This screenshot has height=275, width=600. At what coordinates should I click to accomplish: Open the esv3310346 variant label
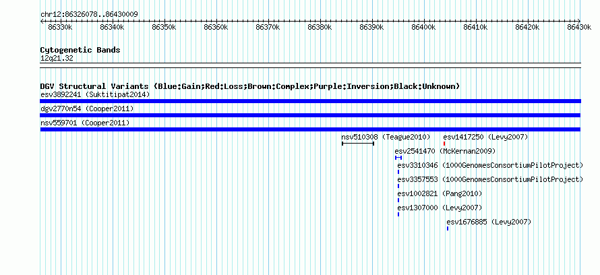click(x=490, y=165)
